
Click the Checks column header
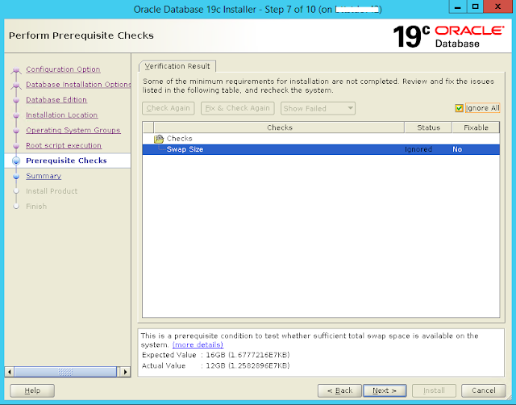(x=279, y=127)
